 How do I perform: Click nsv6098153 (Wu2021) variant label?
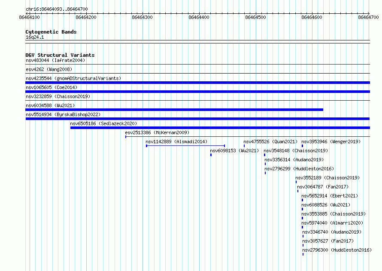click(x=234, y=151)
